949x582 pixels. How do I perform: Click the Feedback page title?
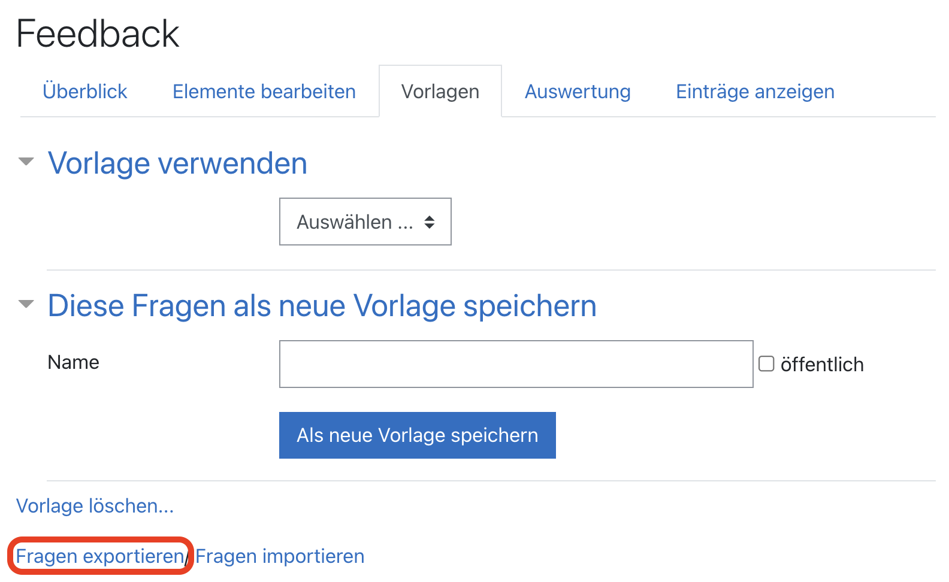tap(98, 34)
